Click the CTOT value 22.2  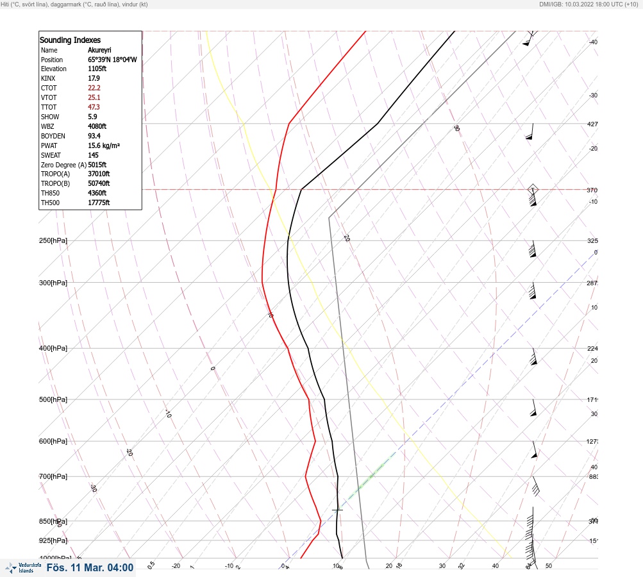(94, 88)
